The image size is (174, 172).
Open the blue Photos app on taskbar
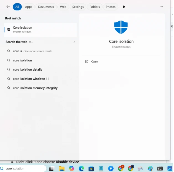pos(170,169)
